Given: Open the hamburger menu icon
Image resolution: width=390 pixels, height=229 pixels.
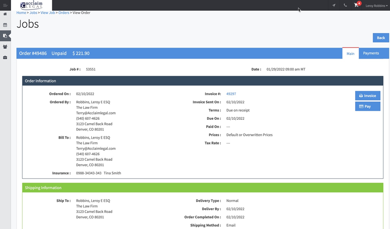Looking at the screenshot, I should [x=5, y=5].
